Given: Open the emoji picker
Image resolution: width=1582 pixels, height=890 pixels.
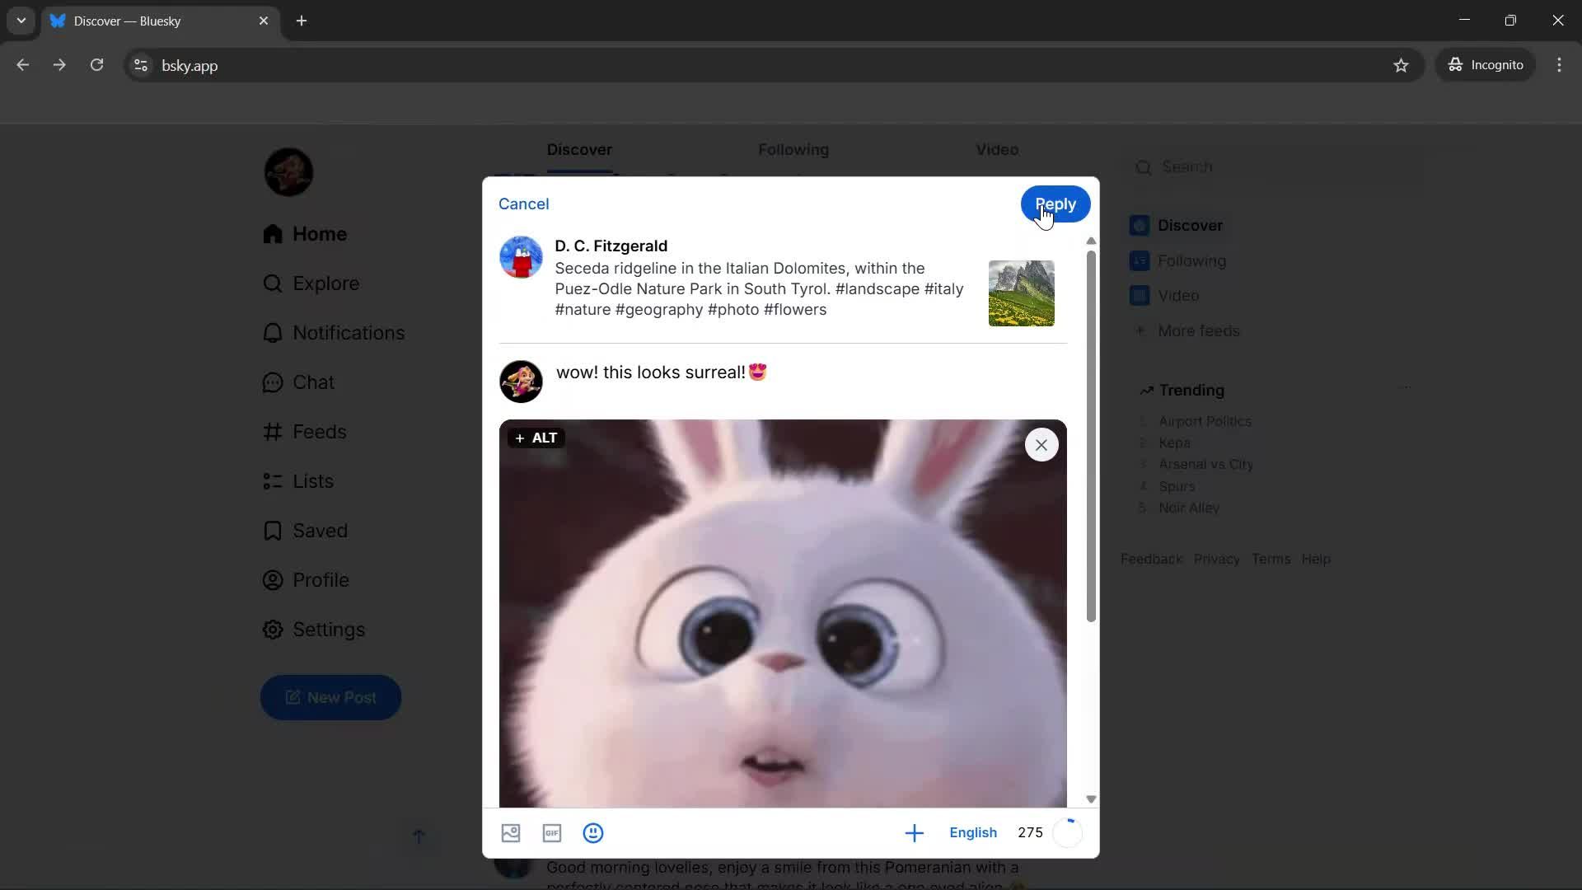Looking at the screenshot, I should click(593, 833).
